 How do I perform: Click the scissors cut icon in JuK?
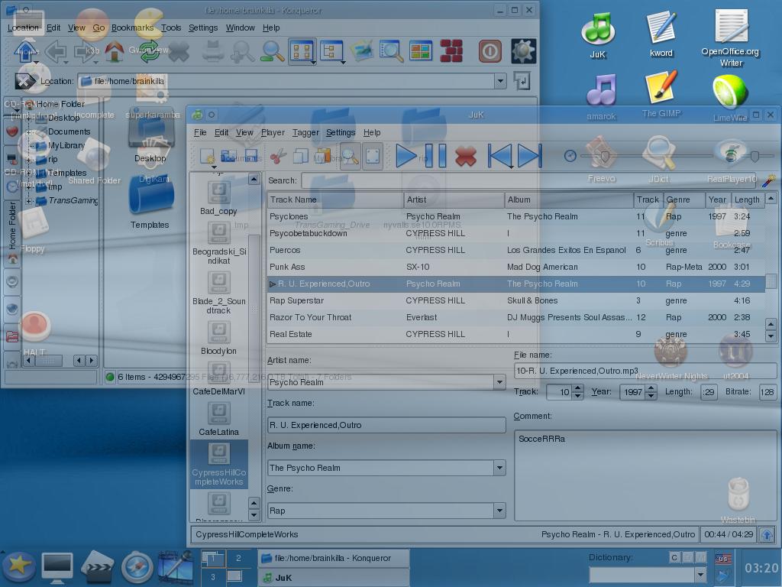pos(278,156)
